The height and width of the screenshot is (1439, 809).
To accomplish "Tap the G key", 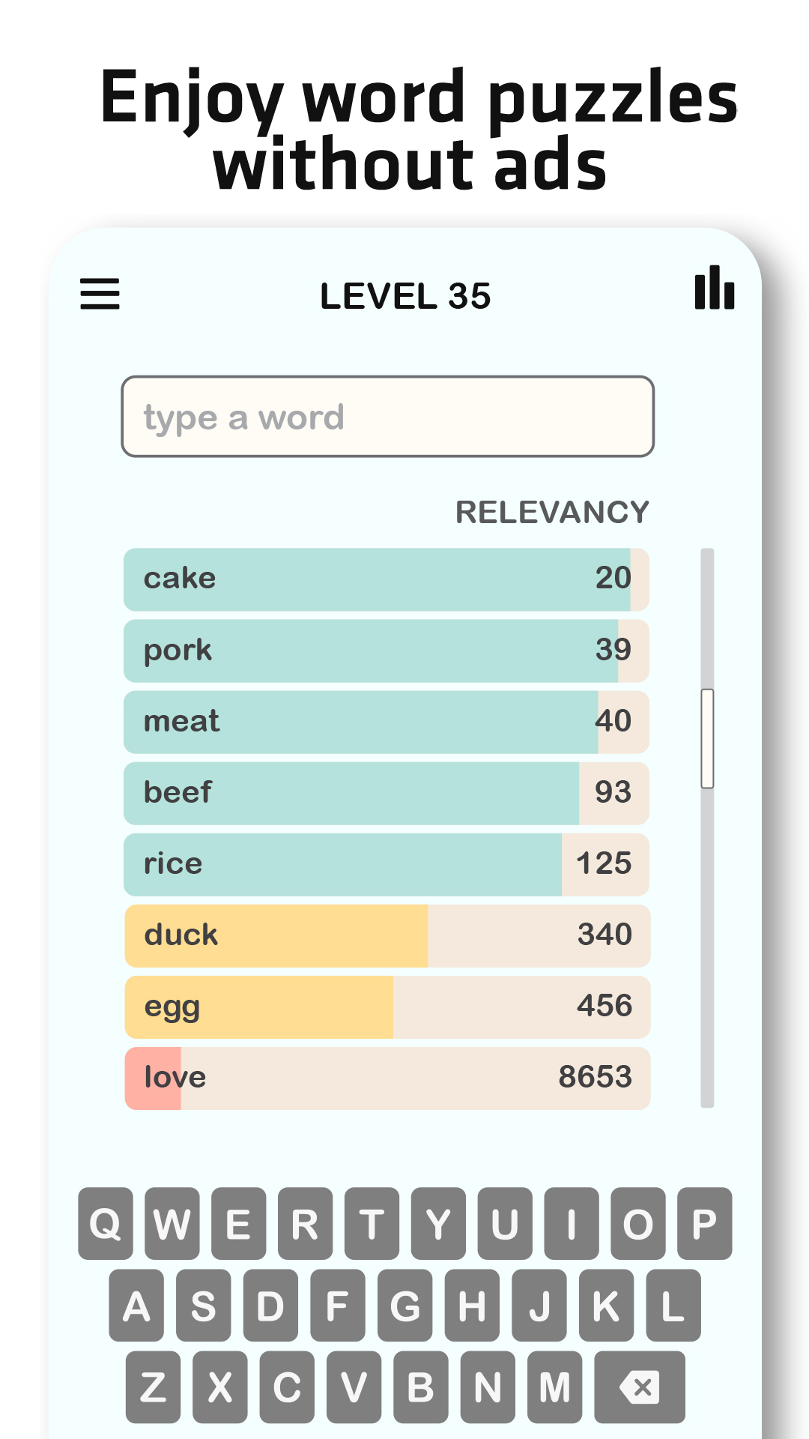I will tap(404, 1306).
